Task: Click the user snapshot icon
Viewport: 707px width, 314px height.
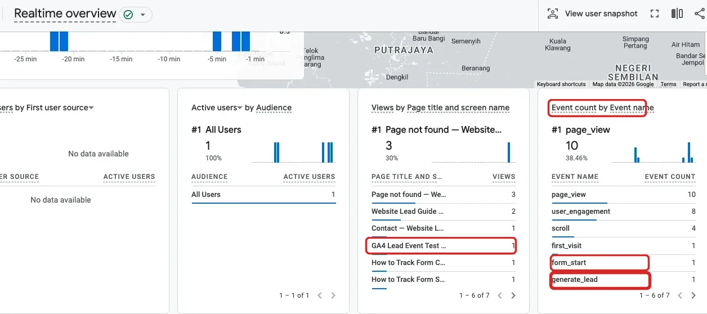Action: coord(553,14)
